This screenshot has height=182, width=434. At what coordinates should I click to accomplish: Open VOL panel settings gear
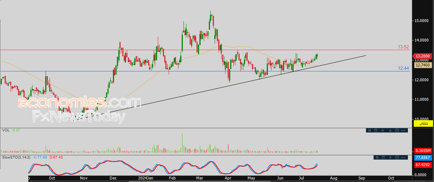point(397,130)
